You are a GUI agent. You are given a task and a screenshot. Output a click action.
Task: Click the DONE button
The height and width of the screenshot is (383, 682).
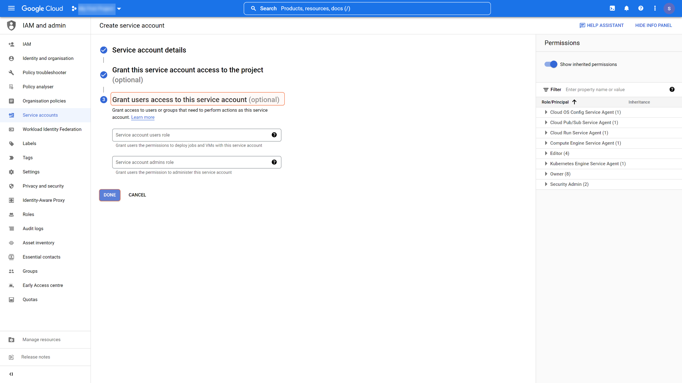tap(110, 195)
